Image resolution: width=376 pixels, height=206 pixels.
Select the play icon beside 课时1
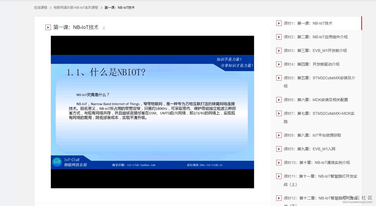pos(279,23)
